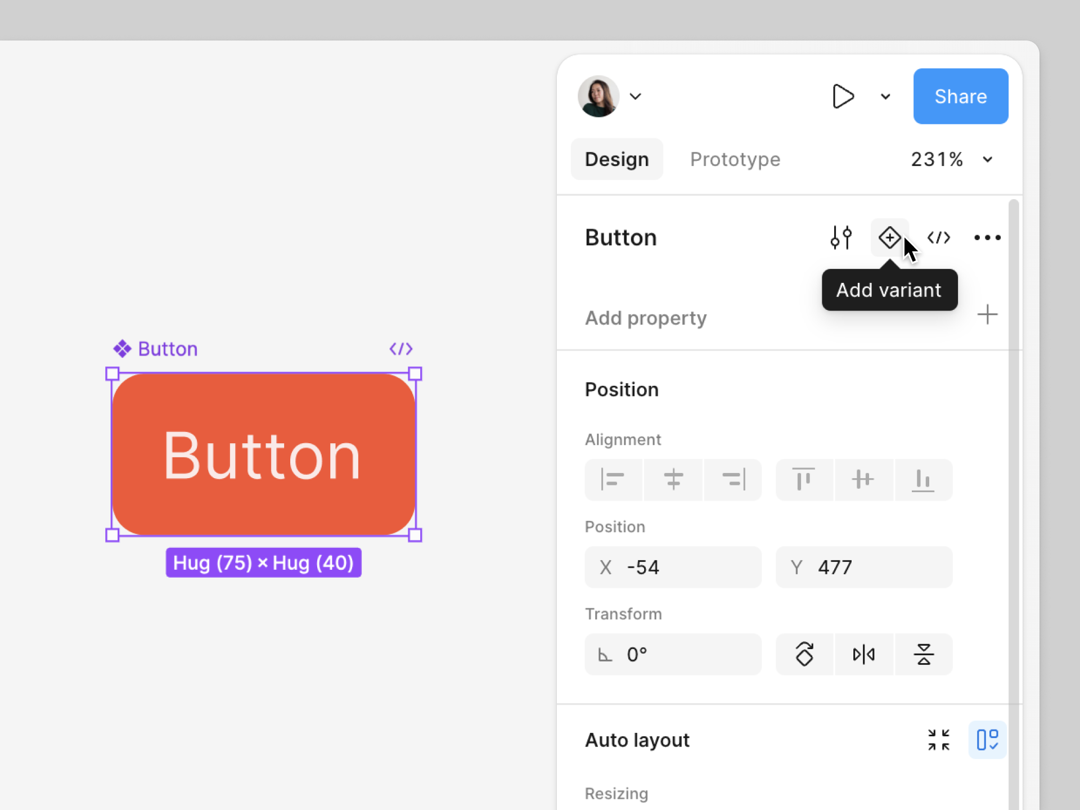Image resolution: width=1080 pixels, height=810 pixels.
Task: Open the 231% zoom dropdown
Action: pos(952,159)
